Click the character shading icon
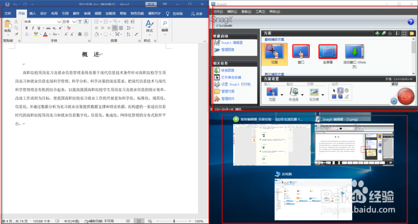 pos(80,34)
